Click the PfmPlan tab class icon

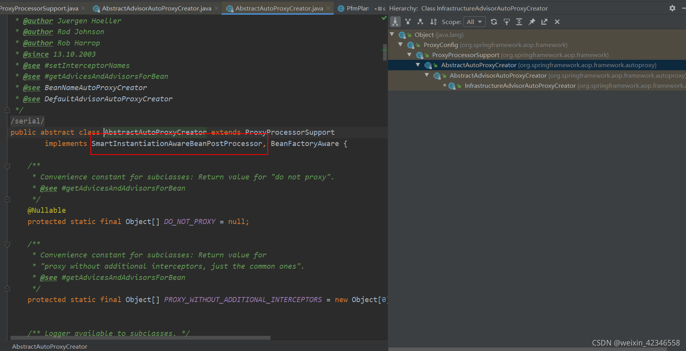[x=341, y=8]
